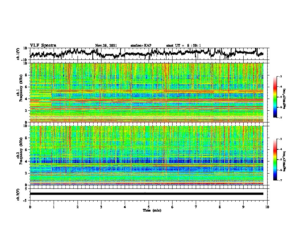Click the 'Time (min)' x-axis label

point(152,210)
